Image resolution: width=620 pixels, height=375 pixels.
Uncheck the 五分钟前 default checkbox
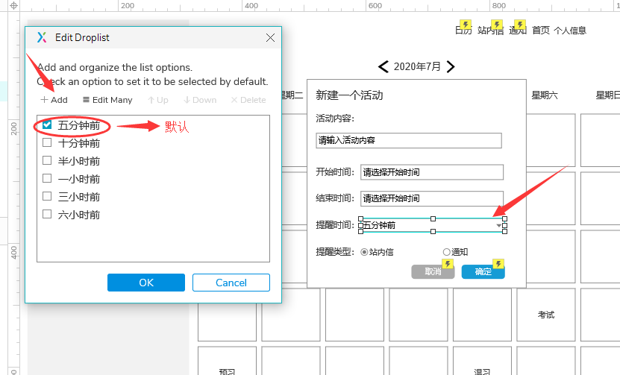click(47, 125)
